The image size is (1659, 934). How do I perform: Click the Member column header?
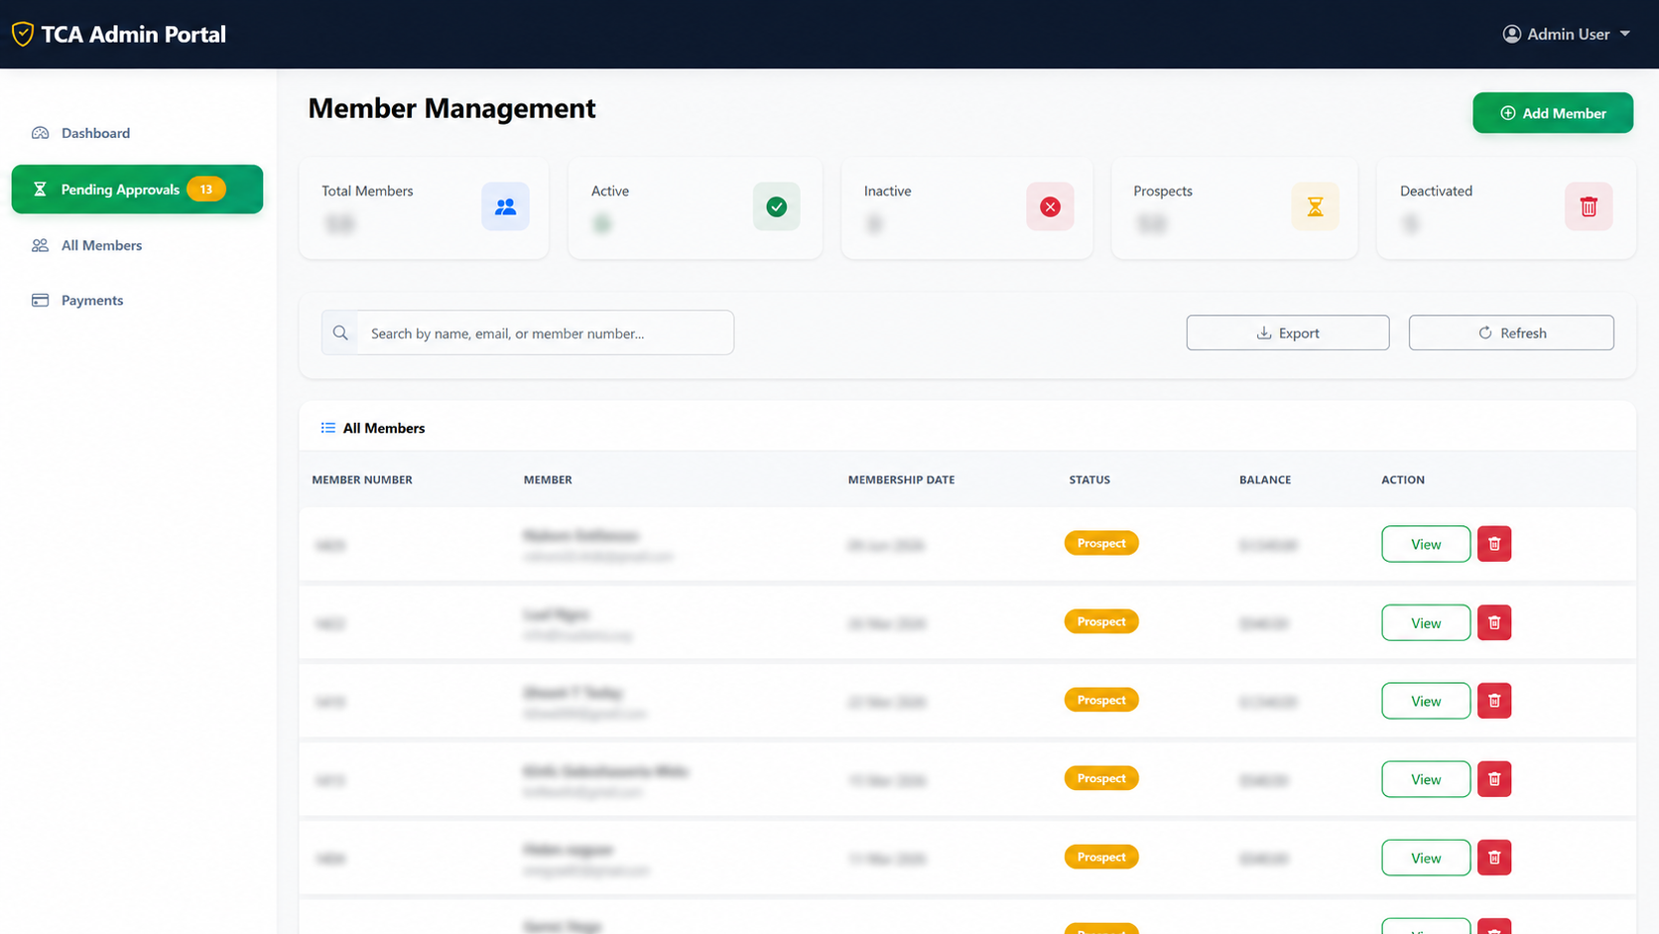(x=548, y=479)
